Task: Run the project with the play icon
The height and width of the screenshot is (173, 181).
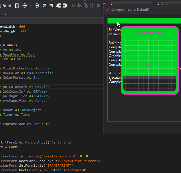Action: pyautogui.click(x=73, y=5)
